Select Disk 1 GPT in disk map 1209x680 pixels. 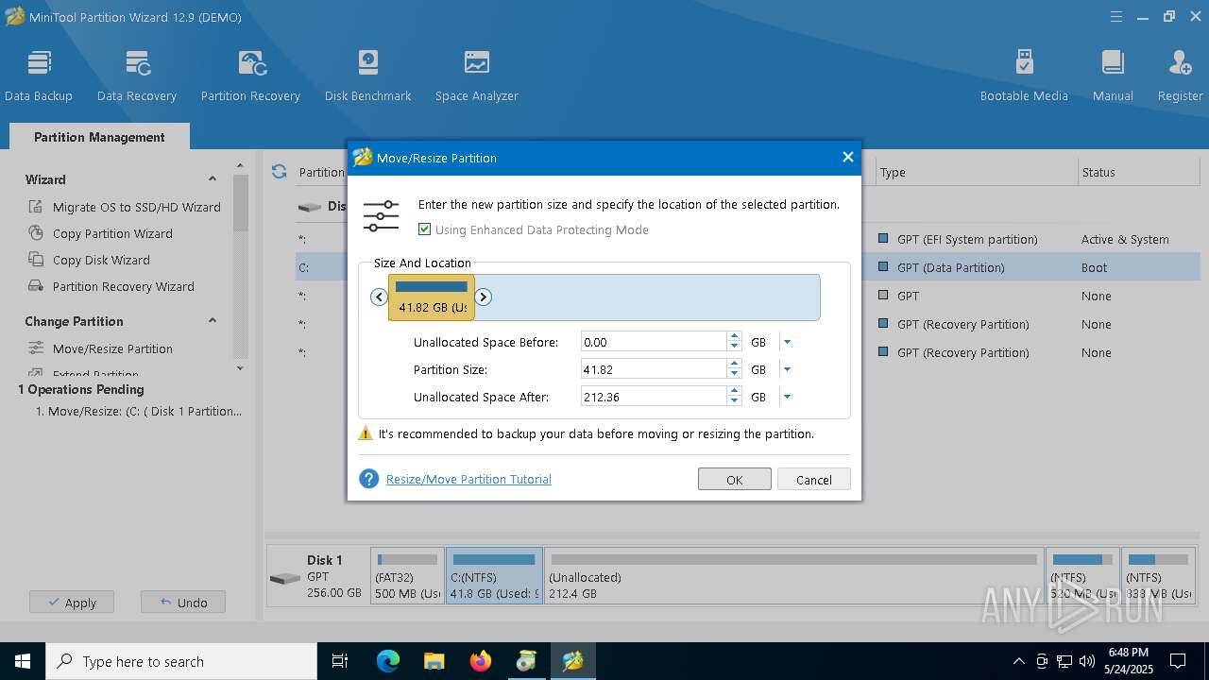pyautogui.click(x=317, y=576)
